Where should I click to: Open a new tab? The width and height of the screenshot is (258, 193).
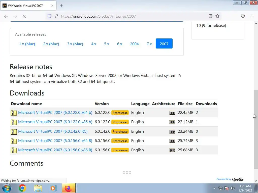pos(61,6)
